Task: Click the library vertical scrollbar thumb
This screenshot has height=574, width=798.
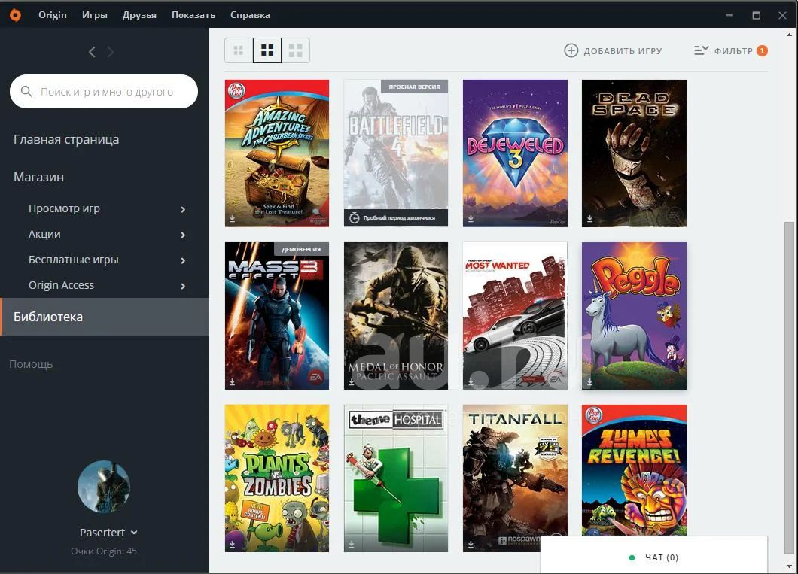Action: pos(789,387)
